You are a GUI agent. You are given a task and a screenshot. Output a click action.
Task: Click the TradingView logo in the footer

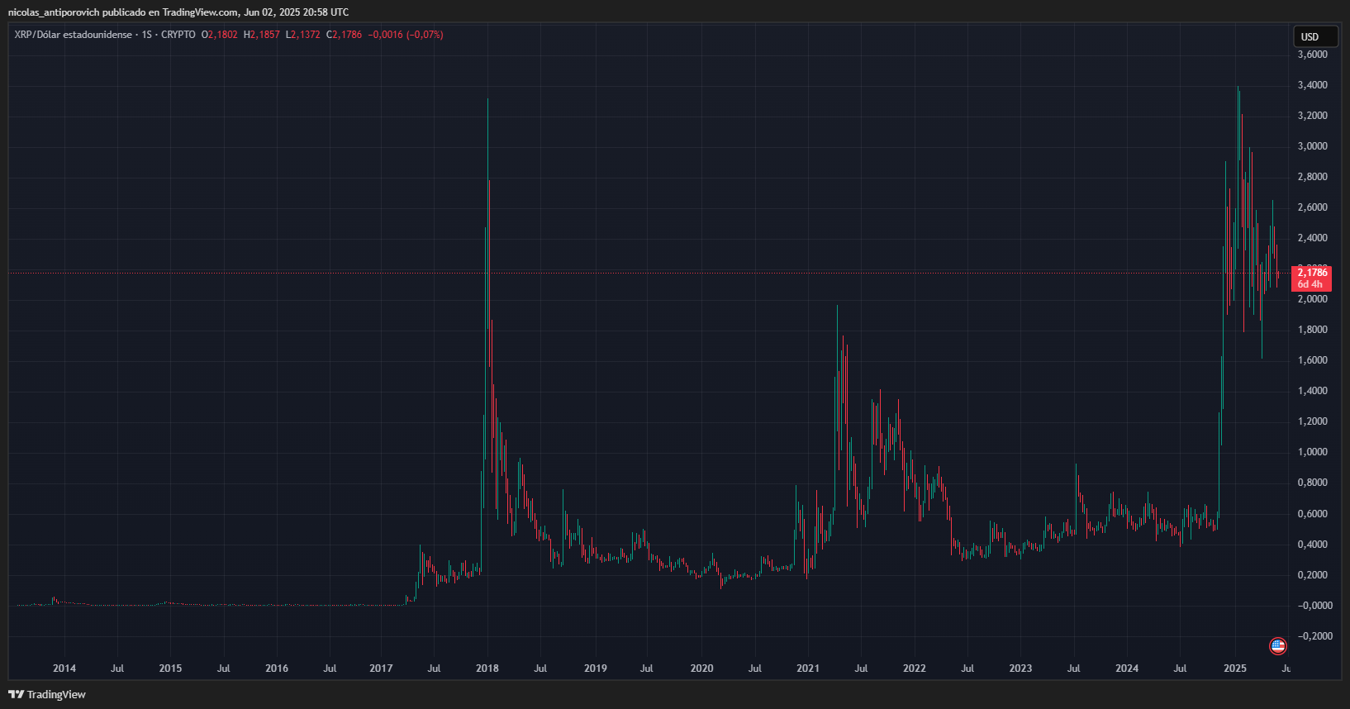47,694
